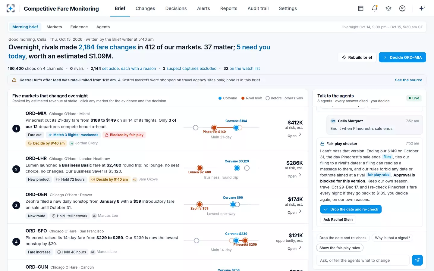434x271 pixels.
Task: Open the user profile icon
Action: pos(402,8)
